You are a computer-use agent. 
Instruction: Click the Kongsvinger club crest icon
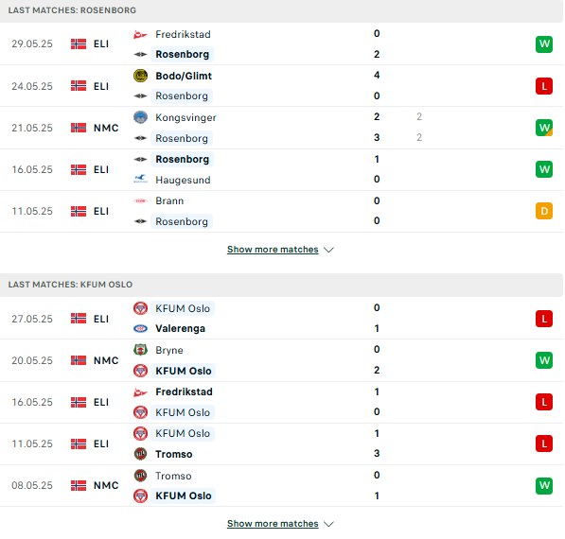[140, 117]
